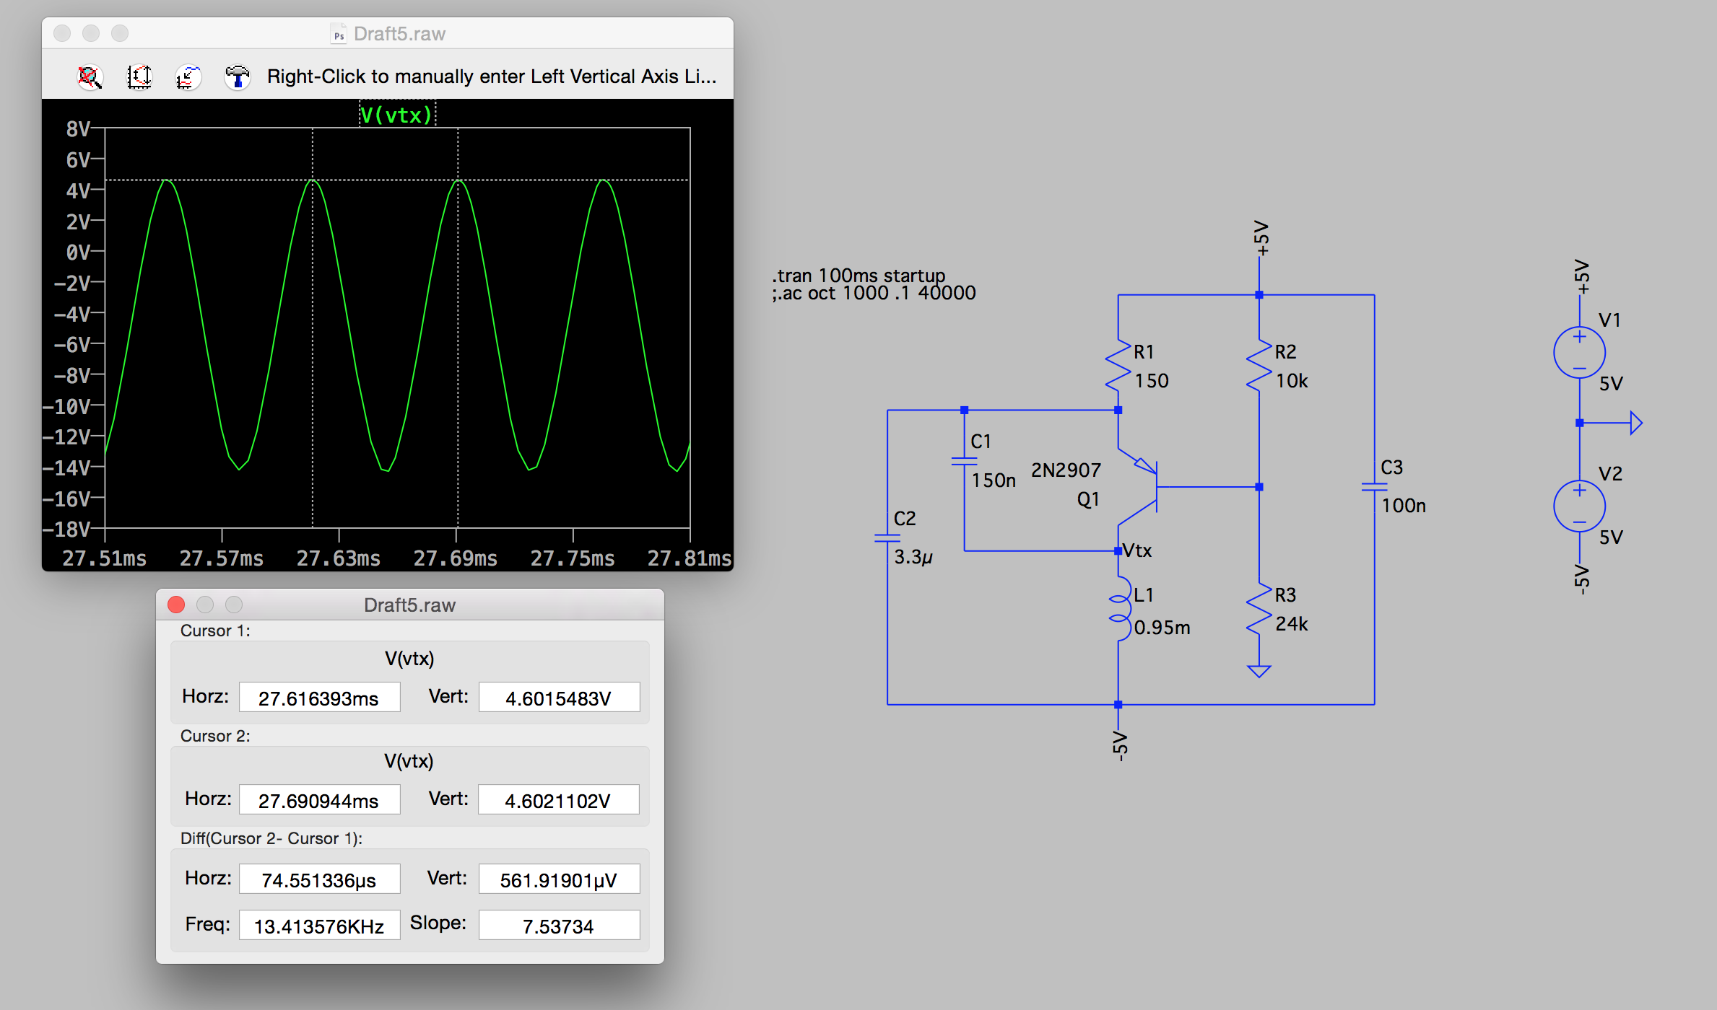The width and height of the screenshot is (1717, 1010).
Task: Click the 27.63ms time axis label
Action: 338,558
